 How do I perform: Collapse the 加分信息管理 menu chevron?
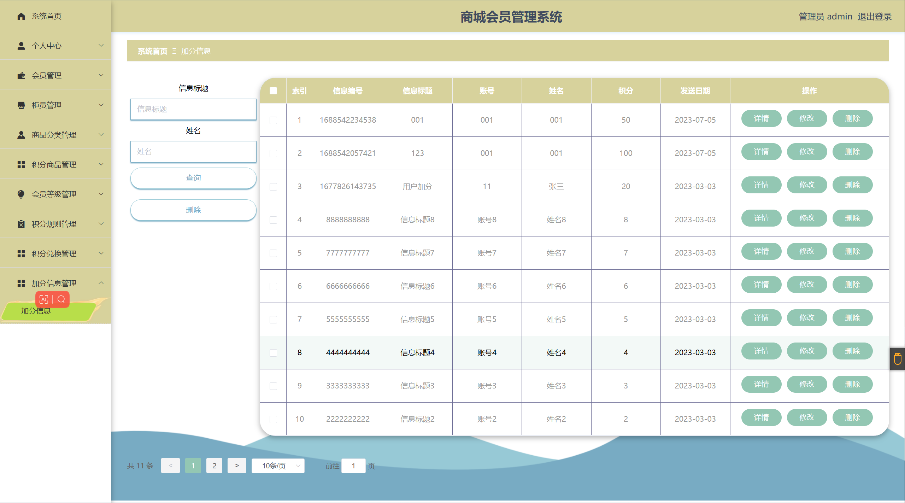pos(101,283)
